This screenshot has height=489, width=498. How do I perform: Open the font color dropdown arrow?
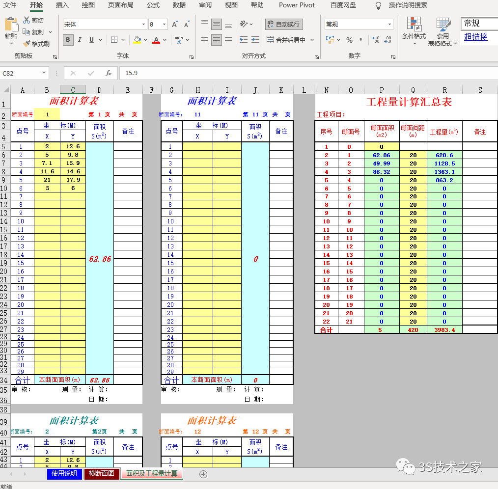click(x=165, y=40)
